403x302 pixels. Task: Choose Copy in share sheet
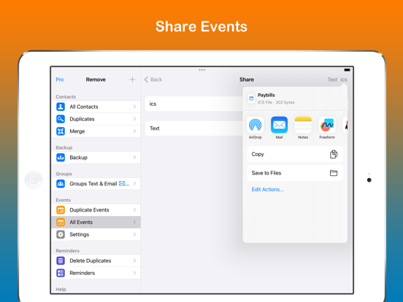[x=295, y=154]
